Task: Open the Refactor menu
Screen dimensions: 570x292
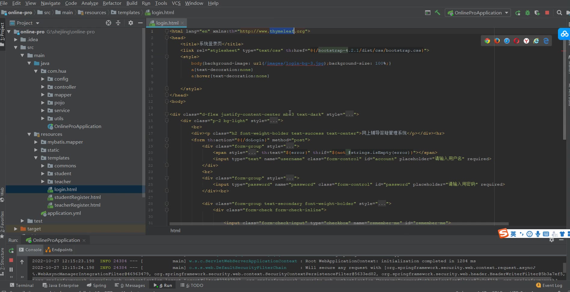Action: pos(112,3)
